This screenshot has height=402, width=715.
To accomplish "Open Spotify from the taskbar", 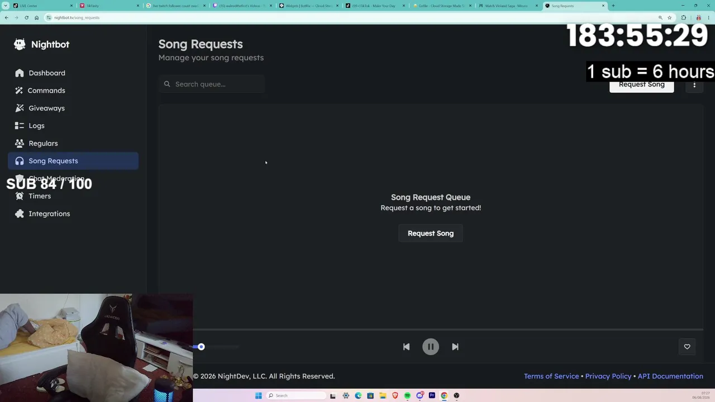I will tap(407, 396).
